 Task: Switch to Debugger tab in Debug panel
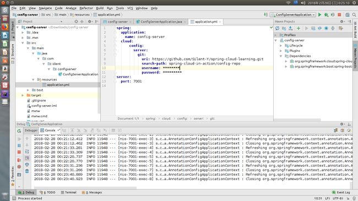coord(31,131)
